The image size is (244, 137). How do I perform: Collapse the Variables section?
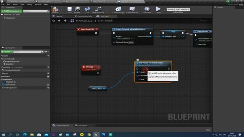(x=1, y=76)
